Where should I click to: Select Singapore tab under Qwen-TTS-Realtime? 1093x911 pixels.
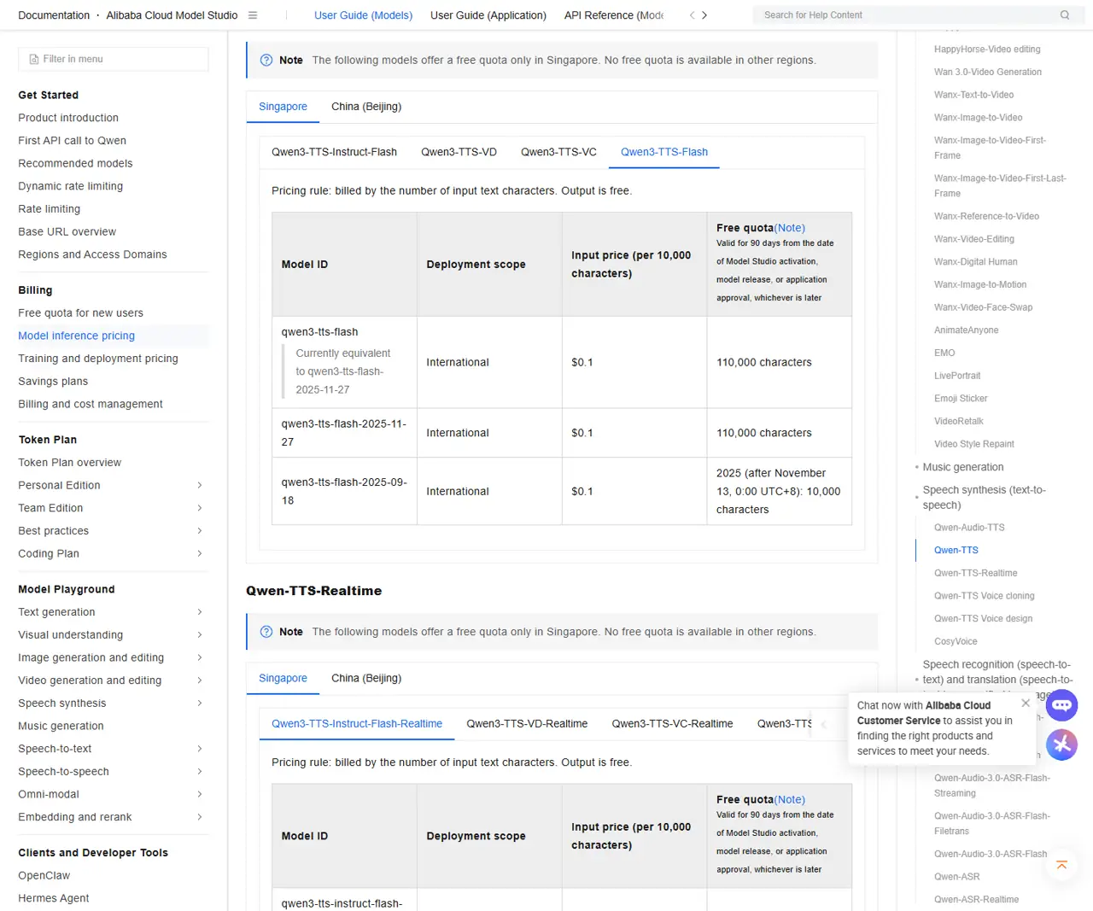pos(283,678)
